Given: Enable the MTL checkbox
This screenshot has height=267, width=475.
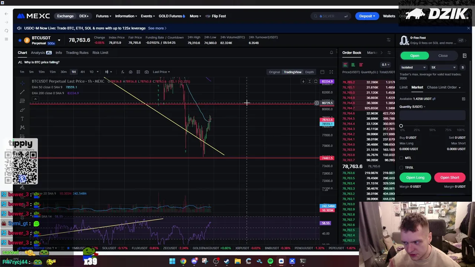Looking at the screenshot, I should pyautogui.click(x=402, y=158).
